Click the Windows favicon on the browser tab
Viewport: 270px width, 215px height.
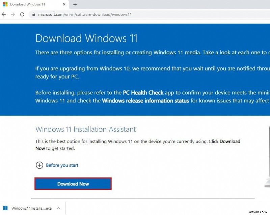(5, 4)
